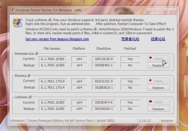Select themeservice.dll backup checksum 0000B492-1
This screenshot has width=188, height=131.
(x=104, y=65)
